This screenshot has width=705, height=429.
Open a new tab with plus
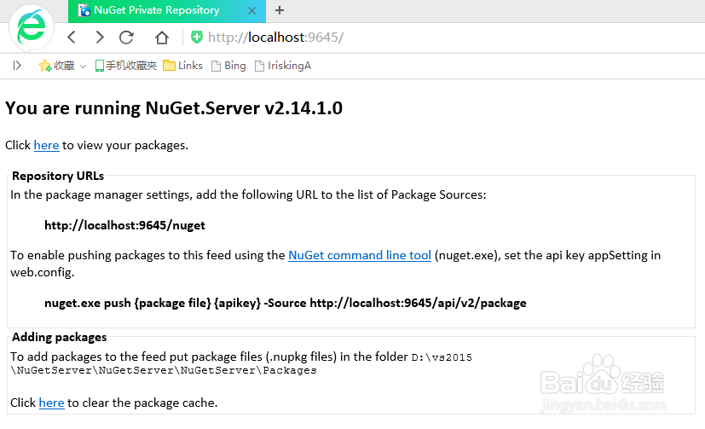pos(280,10)
